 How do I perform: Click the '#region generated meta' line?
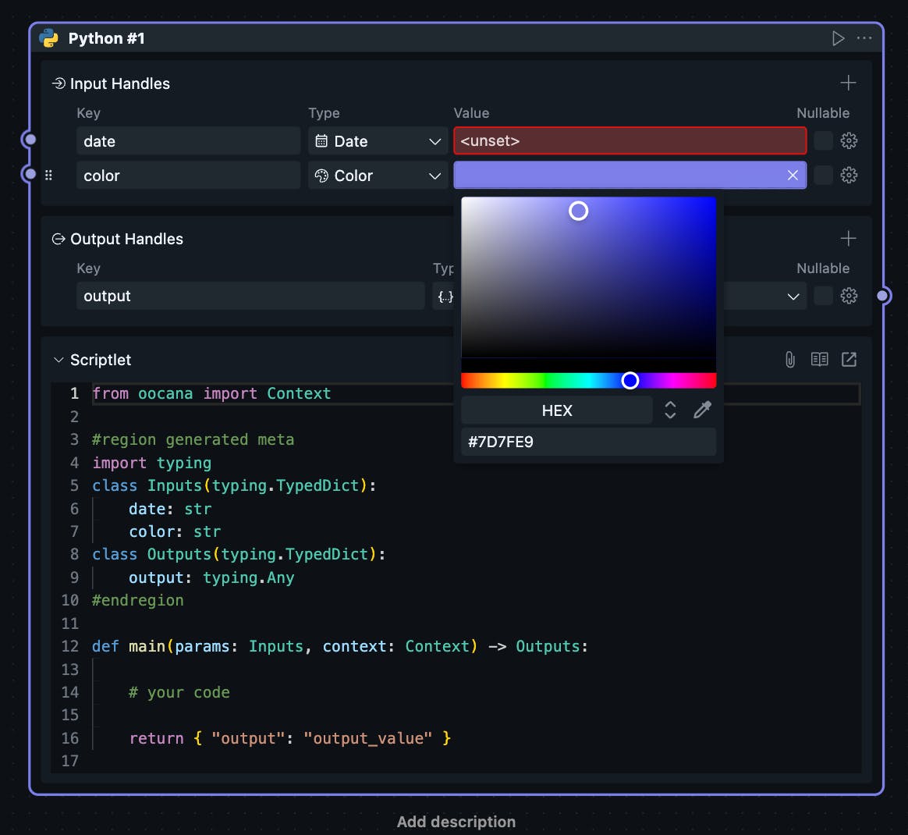(x=193, y=440)
